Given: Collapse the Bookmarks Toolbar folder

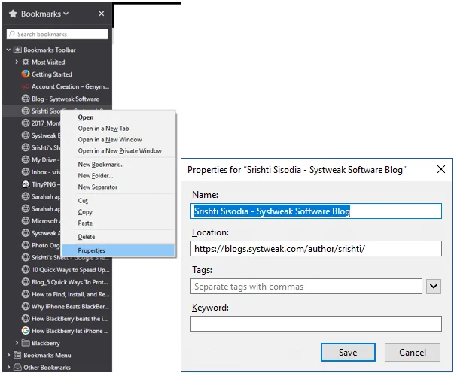Looking at the screenshot, I should click(x=8, y=50).
